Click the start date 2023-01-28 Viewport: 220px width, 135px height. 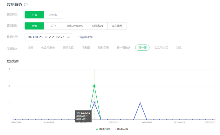(35, 37)
